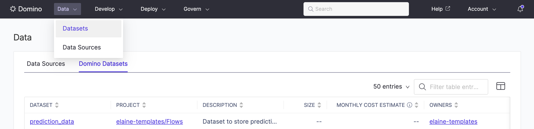Sort by the Monthly Cost Estimate arrows
Viewport: 534px width, 129px height.
pyautogui.click(x=416, y=105)
